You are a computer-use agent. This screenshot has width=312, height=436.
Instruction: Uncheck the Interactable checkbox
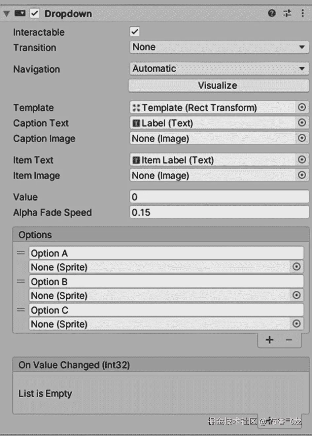[x=135, y=32]
